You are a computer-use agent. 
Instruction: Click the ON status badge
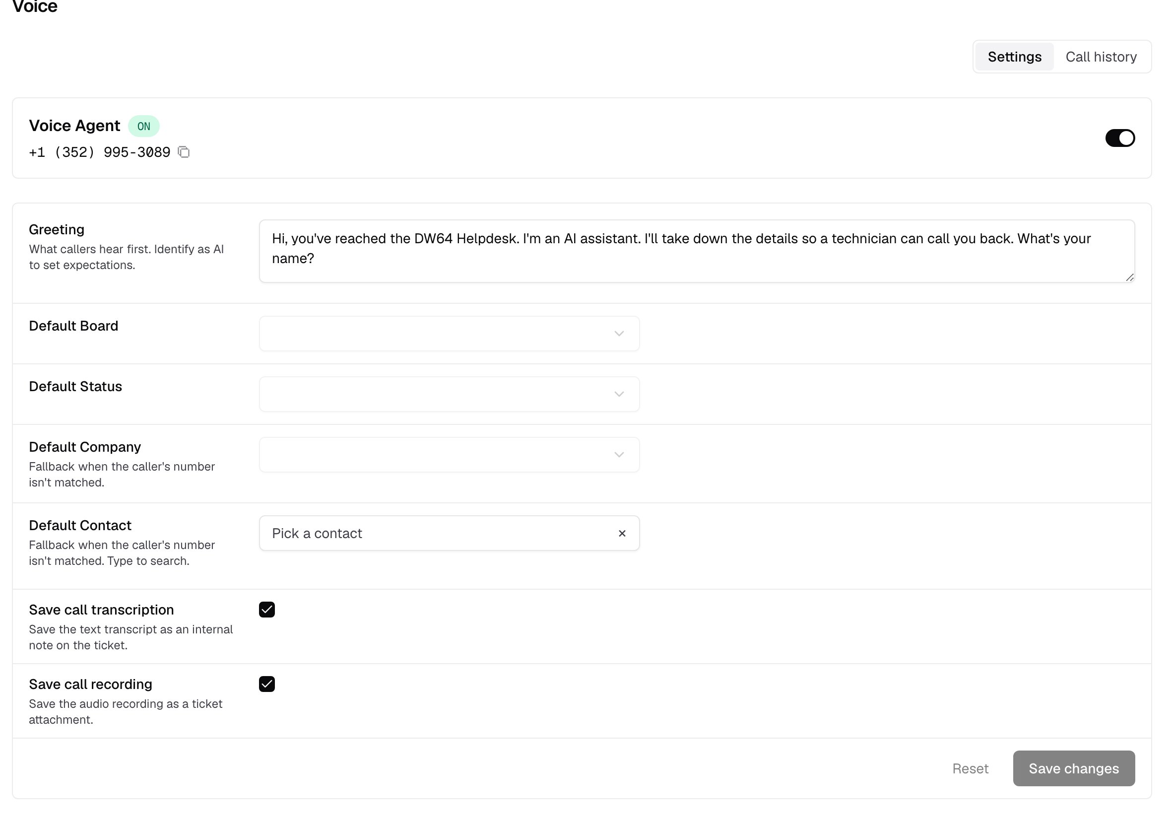click(x=144, y=126)
